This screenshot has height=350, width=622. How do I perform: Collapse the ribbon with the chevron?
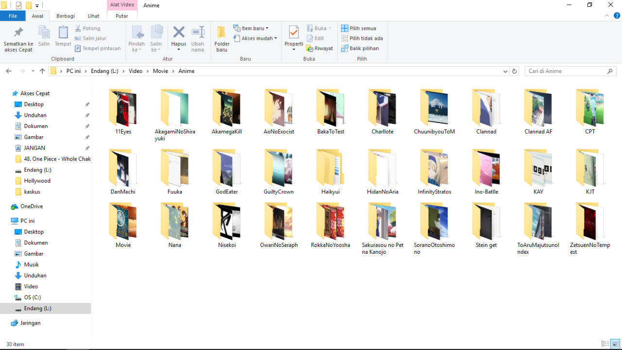point(608,16)
